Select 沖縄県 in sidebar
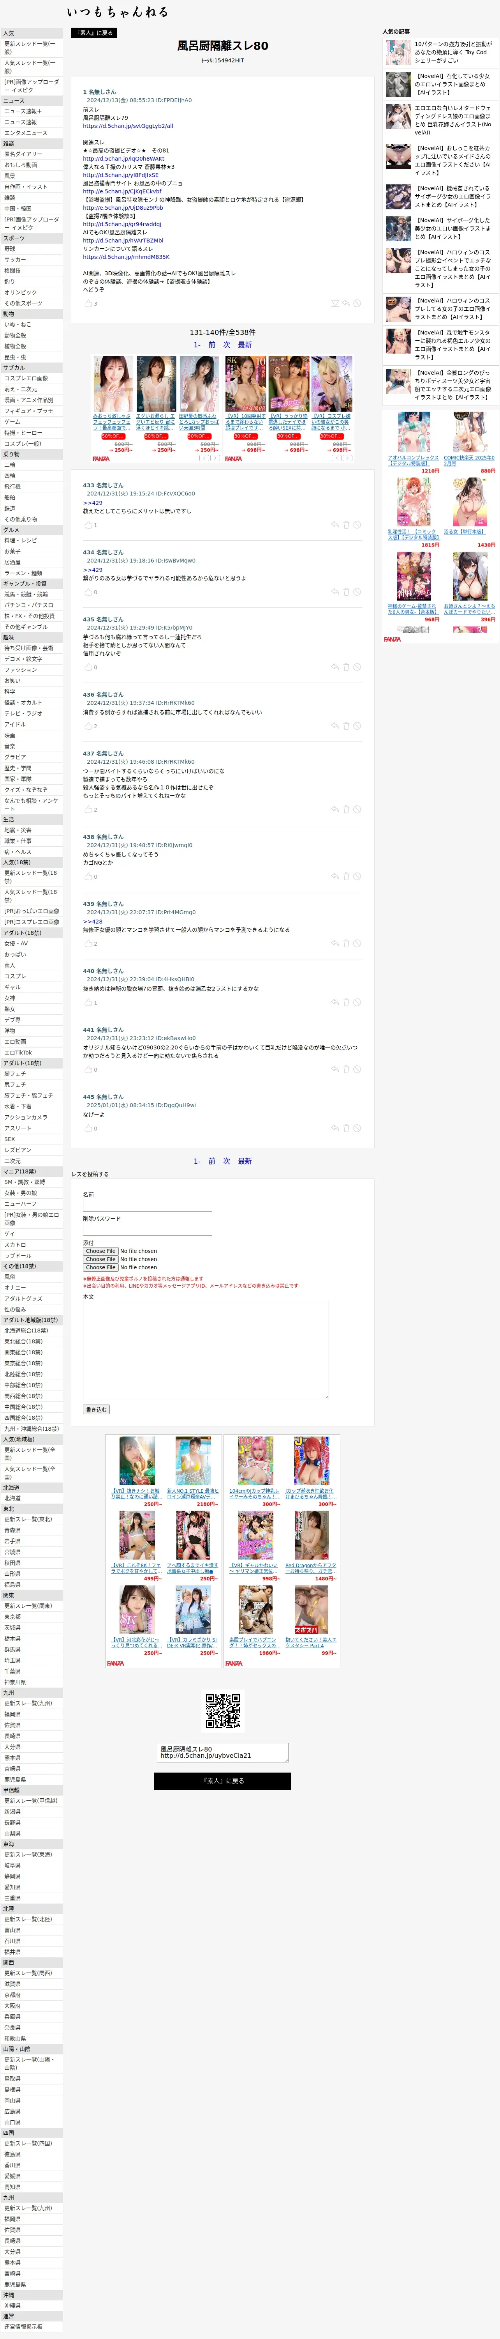500x2339 pixels. (32, 2305)
